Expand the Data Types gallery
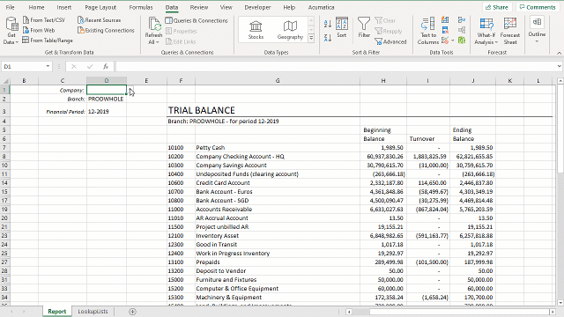The width and height of the screenshot is (564, 317). point(311,37)
